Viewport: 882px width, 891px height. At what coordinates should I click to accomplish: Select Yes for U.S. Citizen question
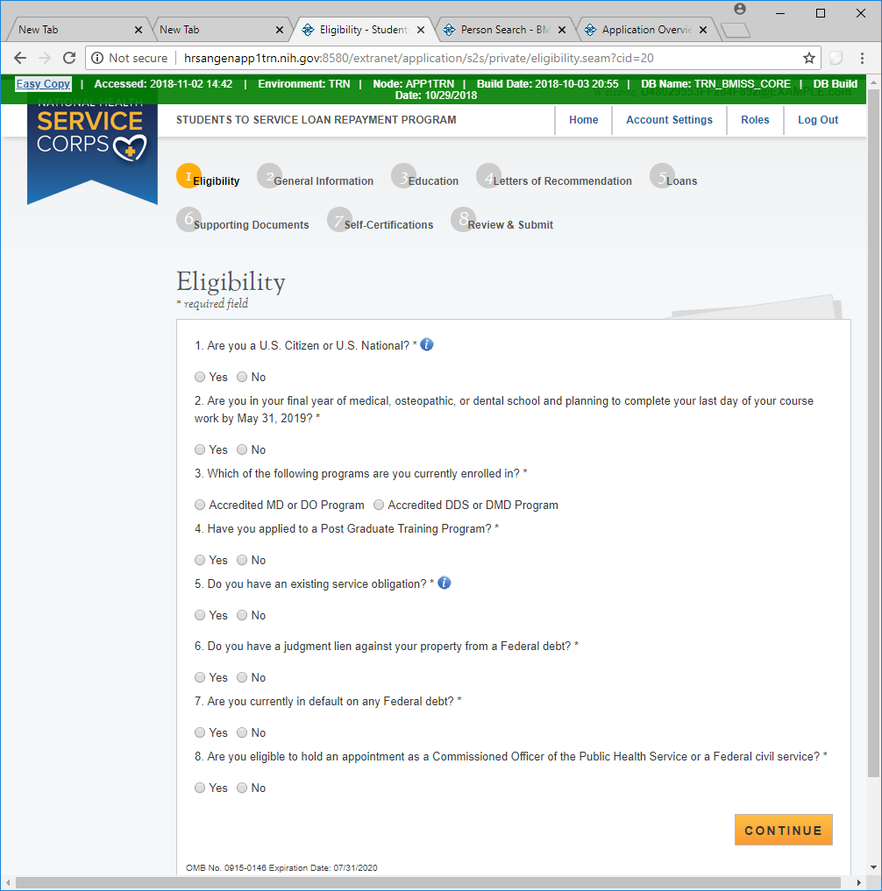[200, 377]
